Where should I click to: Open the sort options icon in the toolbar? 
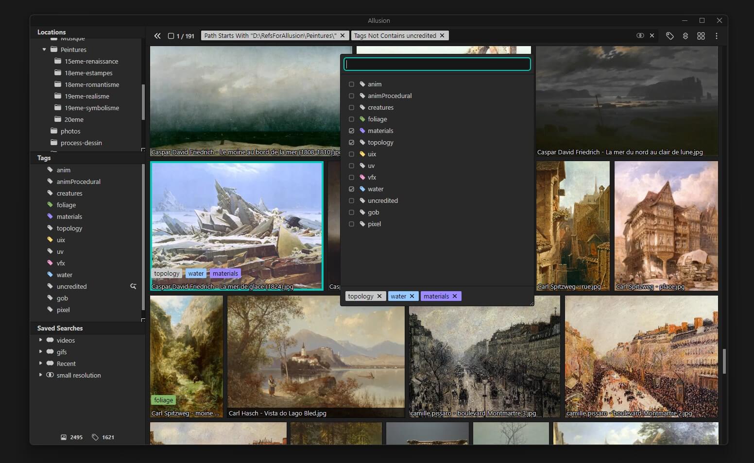click(685, 36)
